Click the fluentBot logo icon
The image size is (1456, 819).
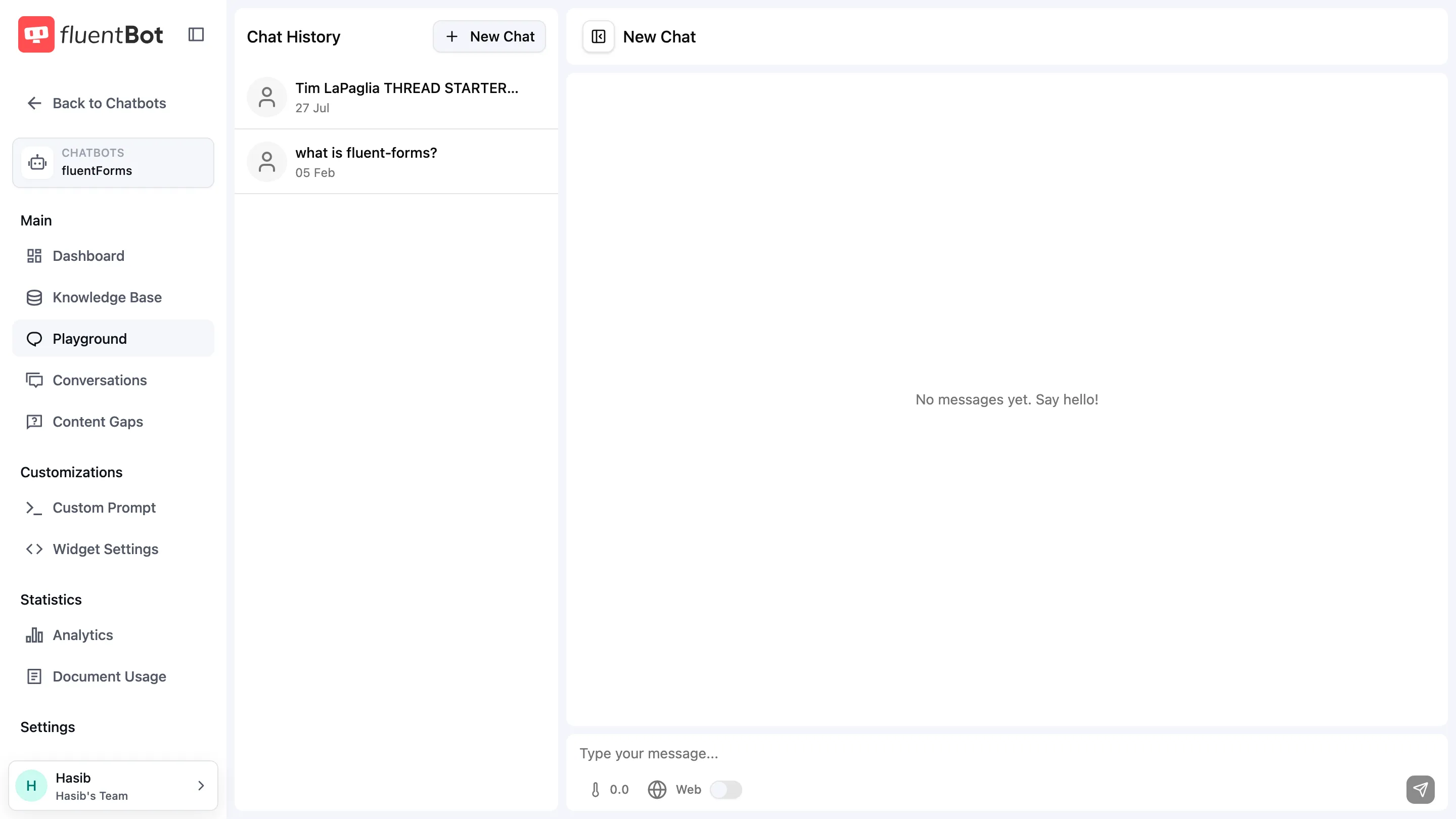(36, 34)
